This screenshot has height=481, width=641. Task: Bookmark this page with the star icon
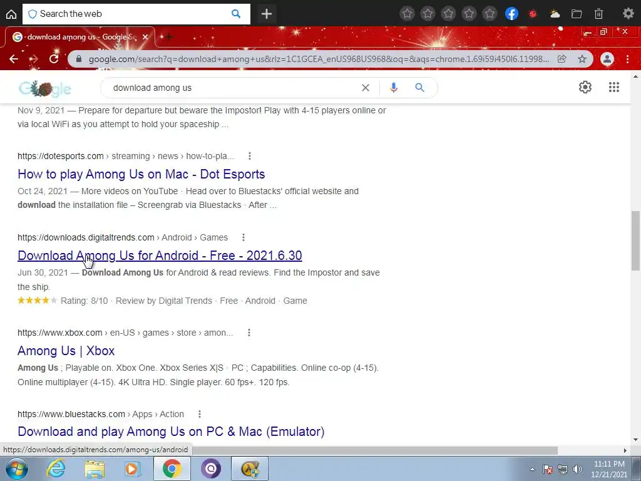click(x=582, y=59)
